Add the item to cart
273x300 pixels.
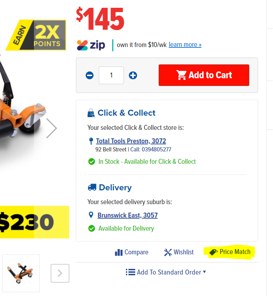pos(204,75)
